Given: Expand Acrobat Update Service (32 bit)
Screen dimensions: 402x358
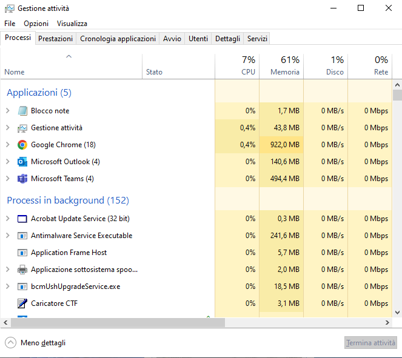Looking at the screenshot, I should pyautogui.click(x=8, y=219).
